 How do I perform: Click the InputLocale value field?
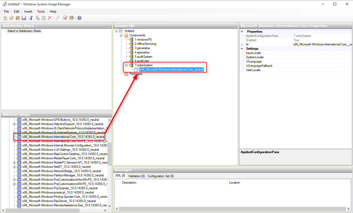[x=322, y=53]
